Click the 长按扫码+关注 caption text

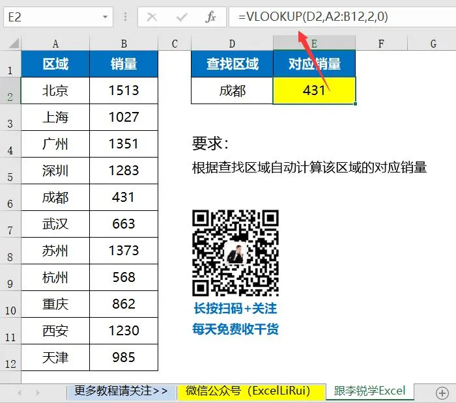235,309
